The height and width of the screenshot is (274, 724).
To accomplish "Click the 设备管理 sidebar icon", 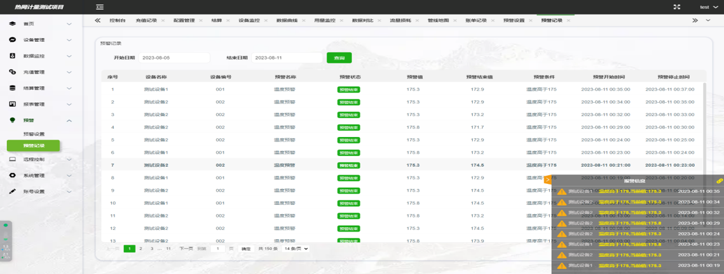I will tap(13, 40).
